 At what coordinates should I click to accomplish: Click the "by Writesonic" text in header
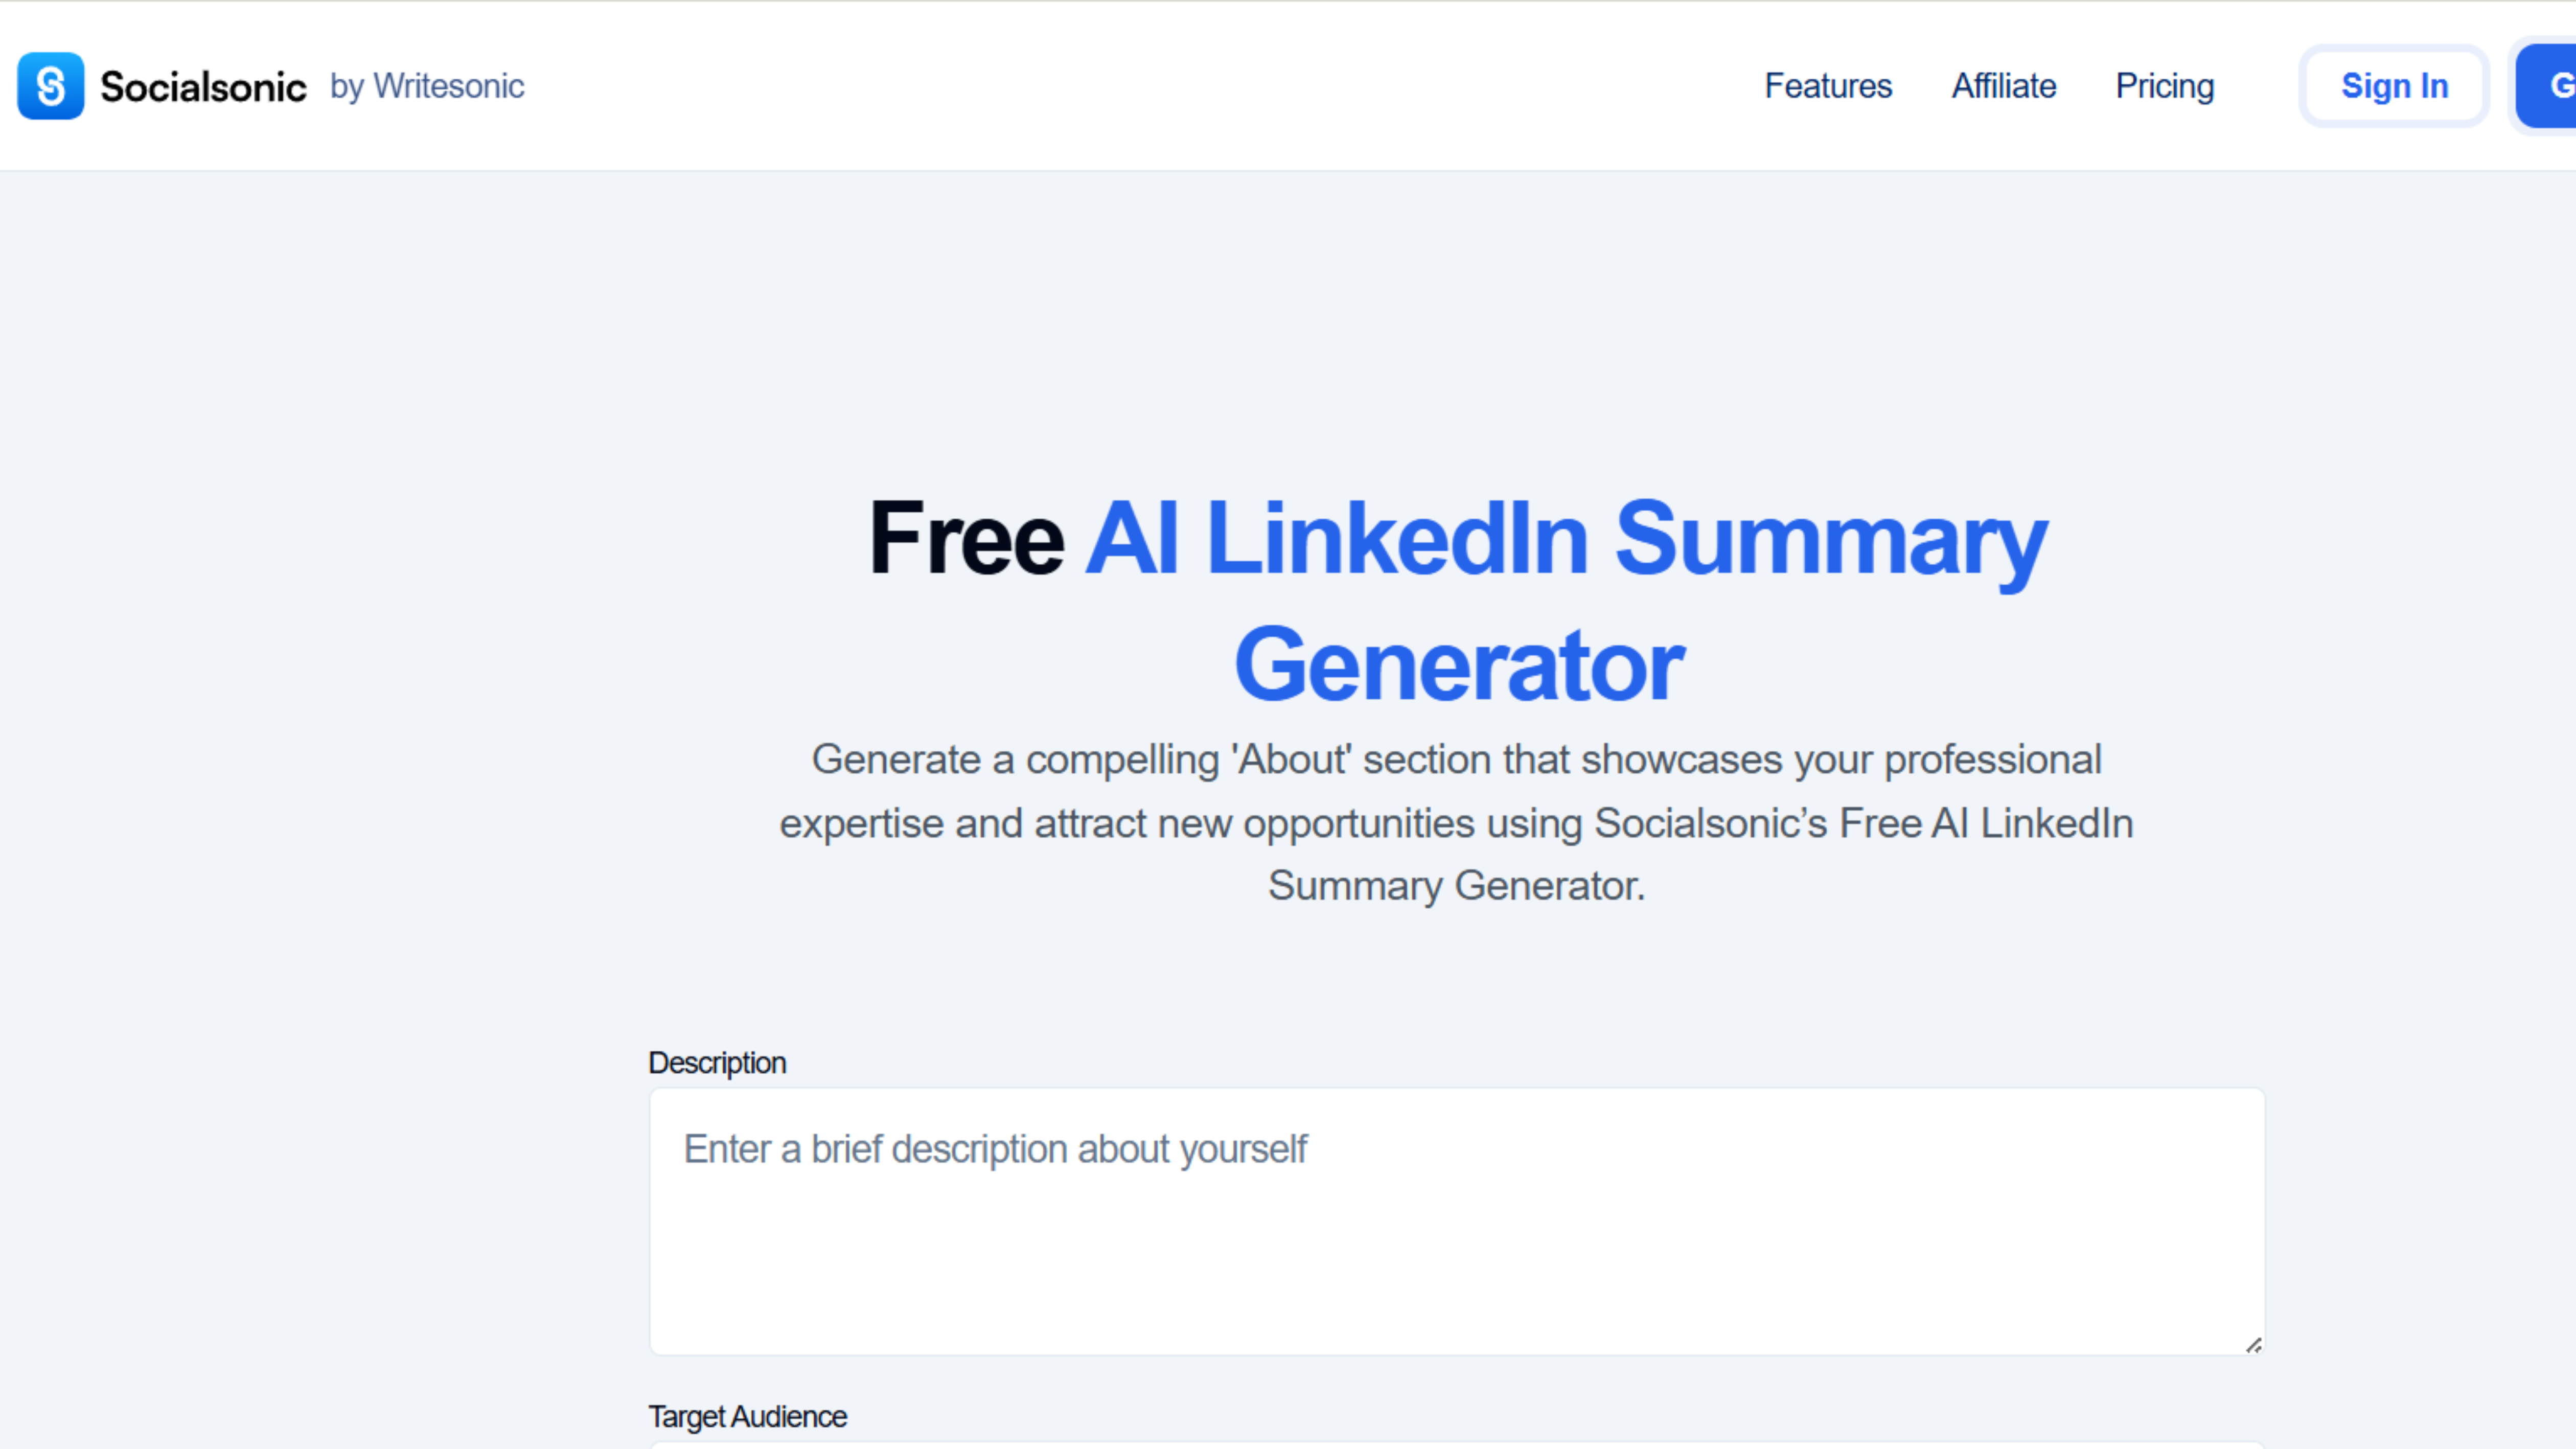(x=427, y=86)
